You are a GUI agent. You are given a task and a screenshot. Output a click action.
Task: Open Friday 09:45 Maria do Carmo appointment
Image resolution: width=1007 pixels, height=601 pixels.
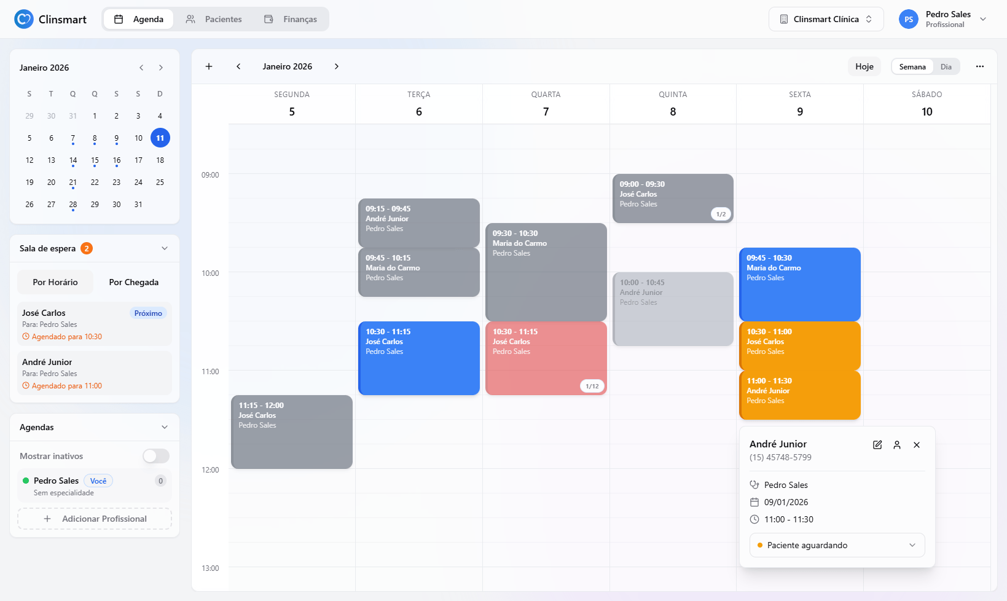[800, 285]
